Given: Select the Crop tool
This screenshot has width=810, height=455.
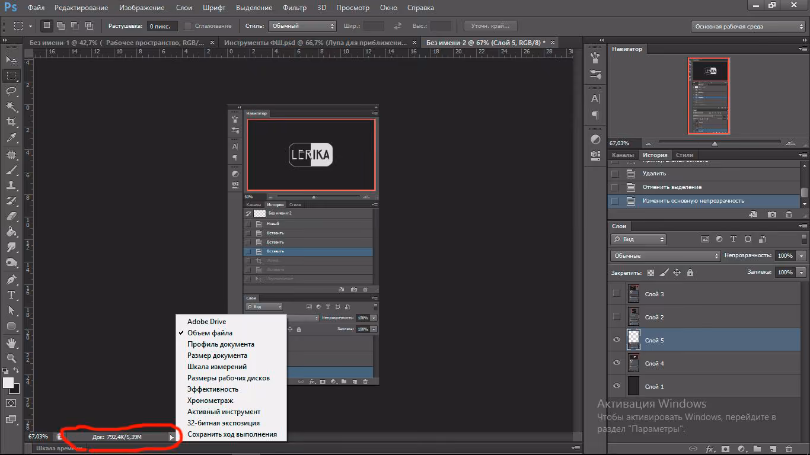Looking at the screenshot, I should [x=11, y=122].
